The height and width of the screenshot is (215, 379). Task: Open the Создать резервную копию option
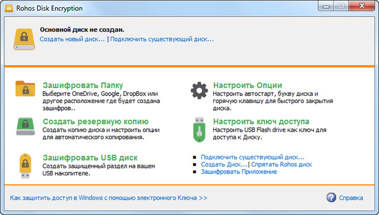tap(96, 121)
